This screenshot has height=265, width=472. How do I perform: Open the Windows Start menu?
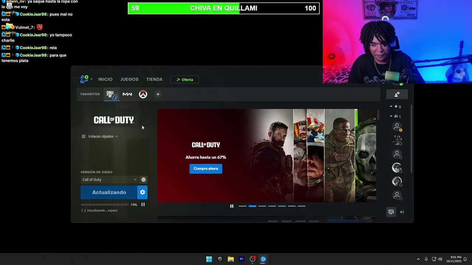point(209,259)
